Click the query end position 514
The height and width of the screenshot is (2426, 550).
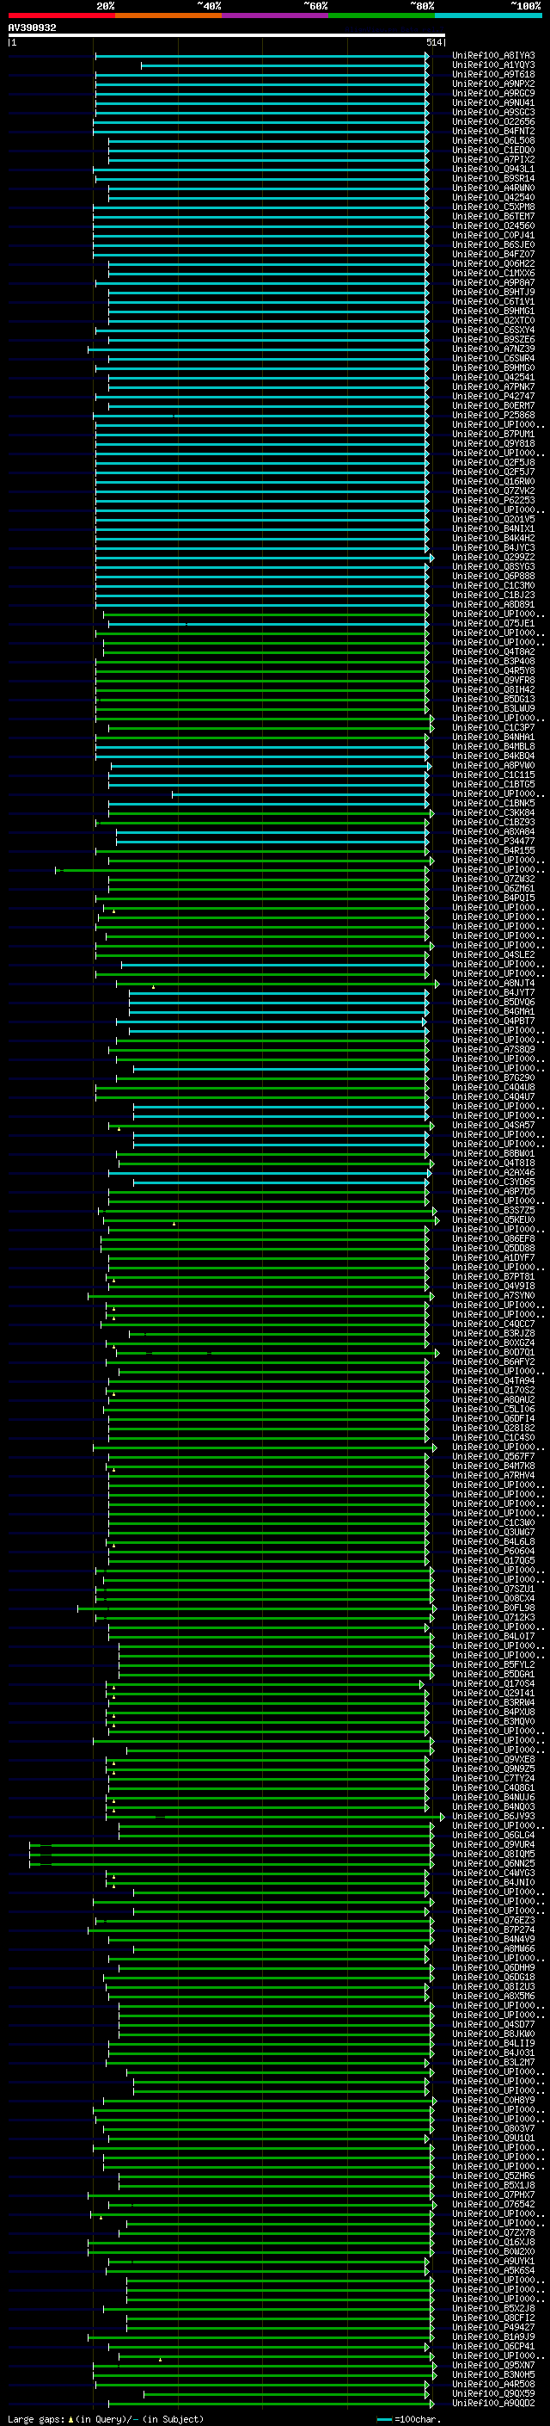click(x=433, y=42)
